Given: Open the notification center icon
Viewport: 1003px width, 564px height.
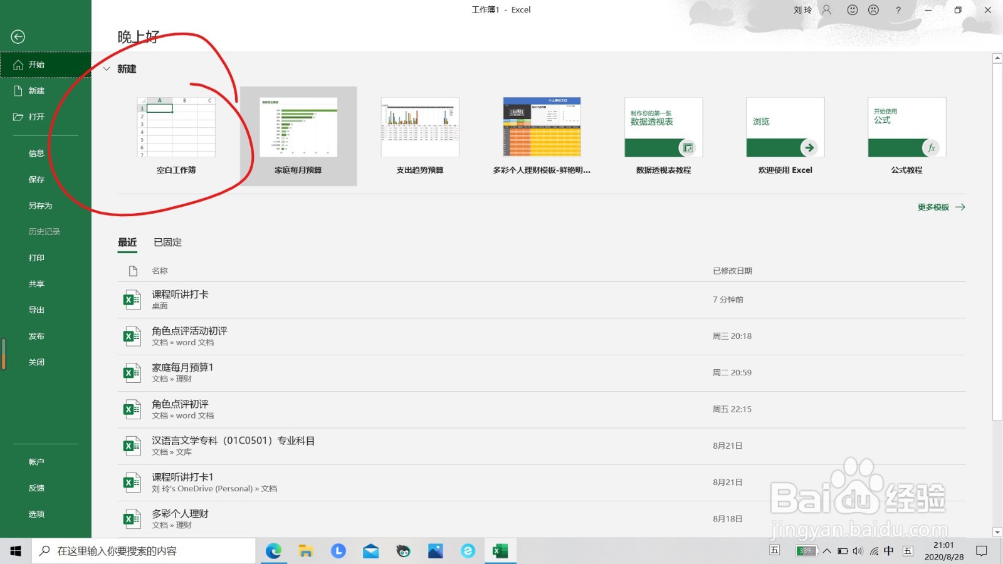Looking at the screenshot, I should point(982,551).
